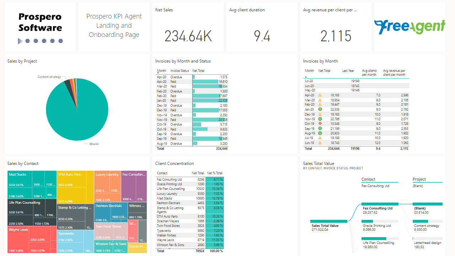Sort by Invoice Status column header
The width and height of the screenshot is (455, 256).
coord(180,71)
